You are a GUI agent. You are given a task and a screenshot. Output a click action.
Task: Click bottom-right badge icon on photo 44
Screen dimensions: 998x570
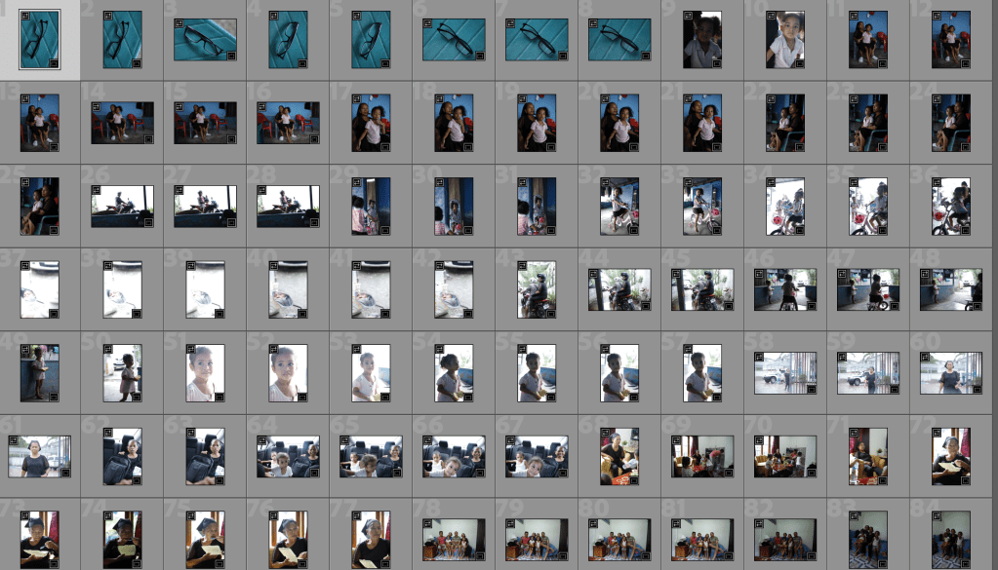point(646,304)
